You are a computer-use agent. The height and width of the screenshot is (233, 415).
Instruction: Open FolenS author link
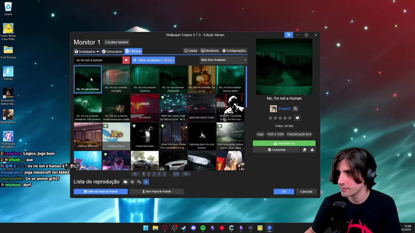(284, 109)
